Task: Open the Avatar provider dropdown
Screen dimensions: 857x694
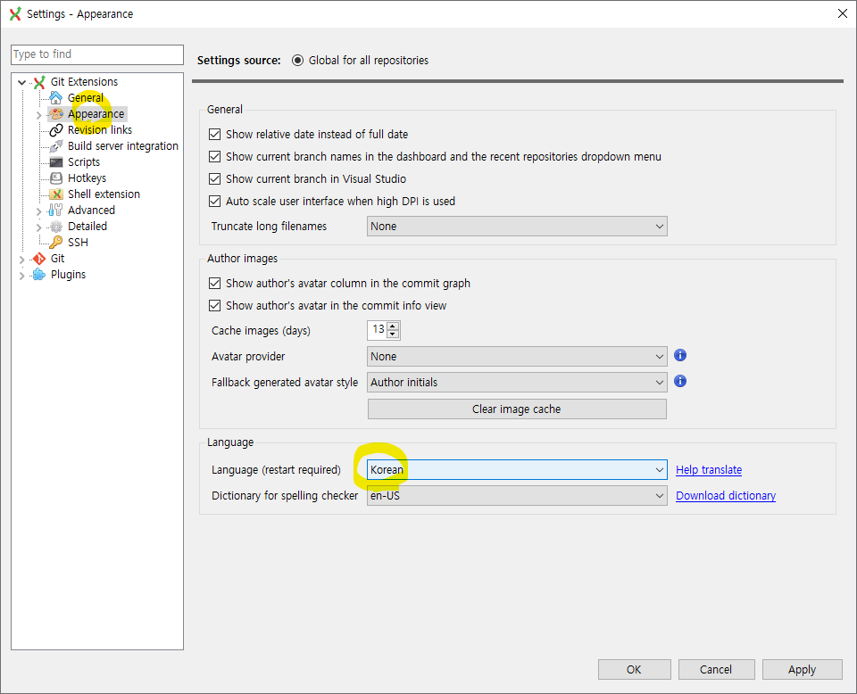Action: [517, 357]
